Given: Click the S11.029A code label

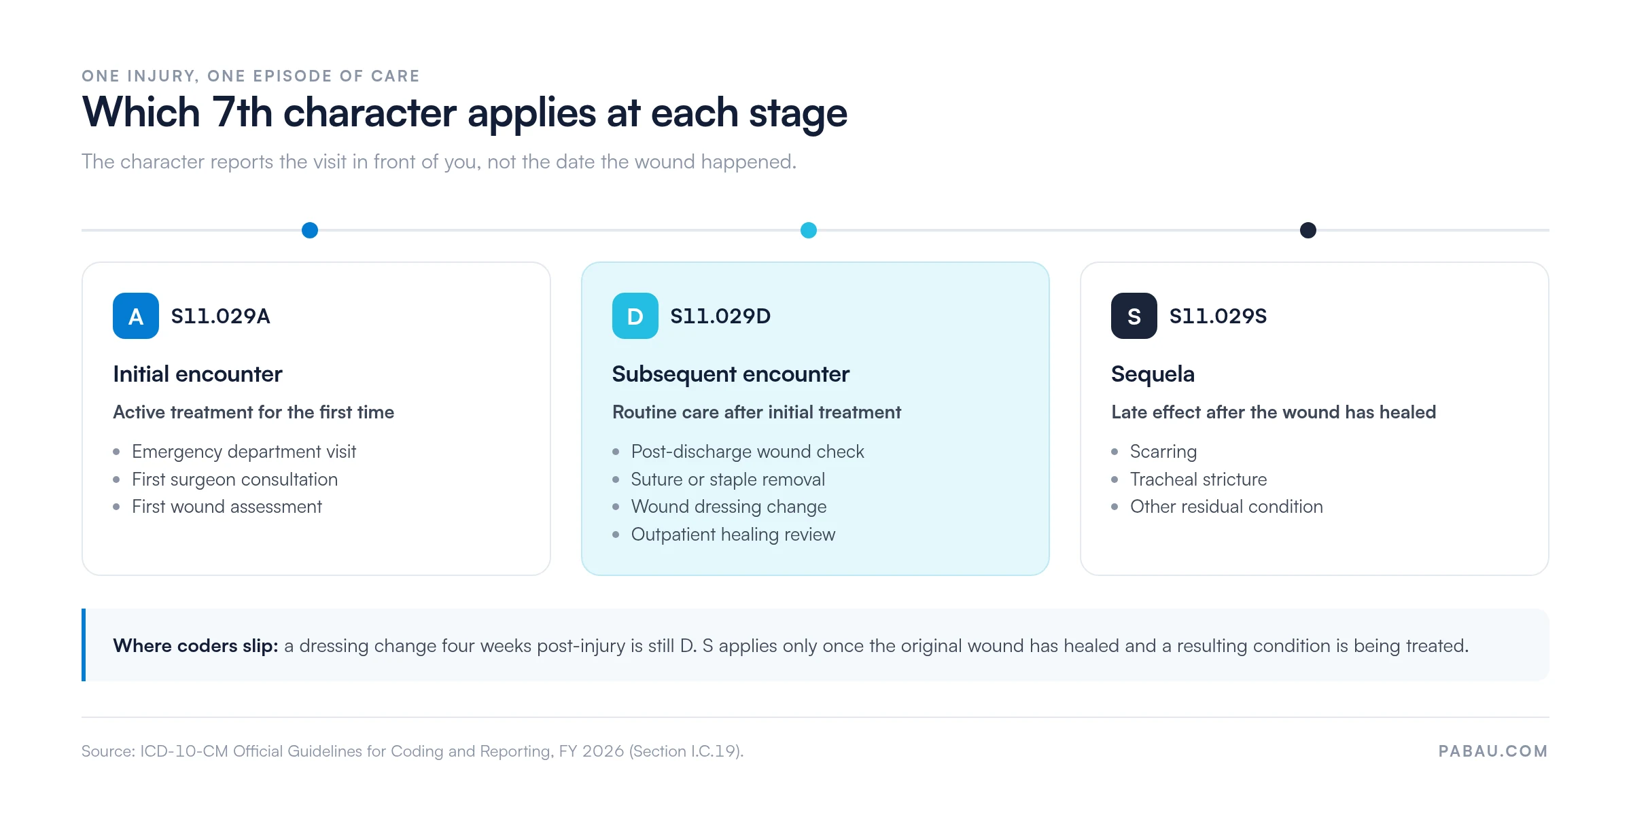Looking at the screenshot, I should (220, 316).
